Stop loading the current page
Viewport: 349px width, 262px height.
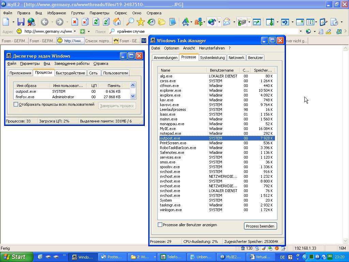75,22
